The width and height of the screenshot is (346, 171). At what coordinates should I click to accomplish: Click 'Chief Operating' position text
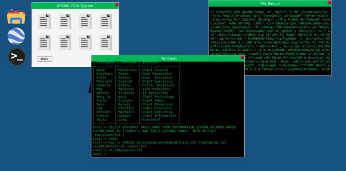tap(157, 81)
